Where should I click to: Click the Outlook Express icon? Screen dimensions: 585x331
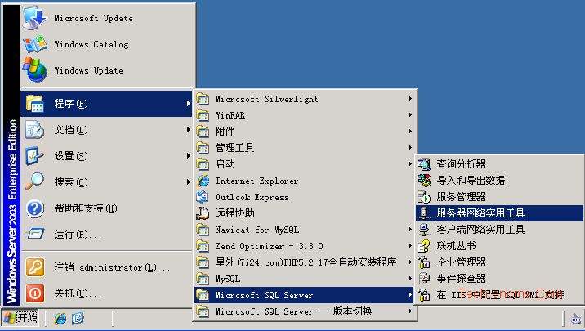[x=203, y=197]
